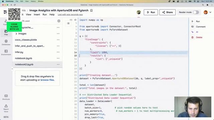Expand the images folder

(16, 34)
